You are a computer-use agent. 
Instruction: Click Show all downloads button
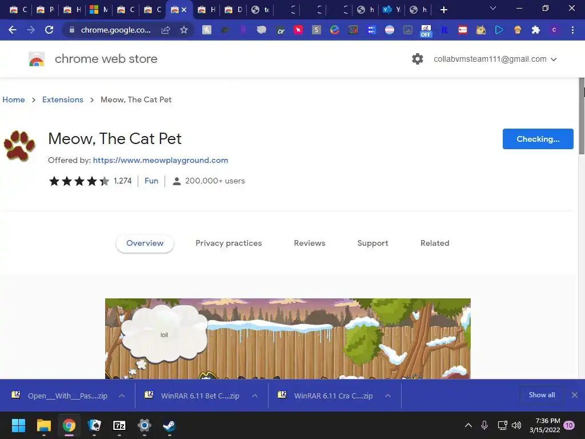click(x=542, y=395)
